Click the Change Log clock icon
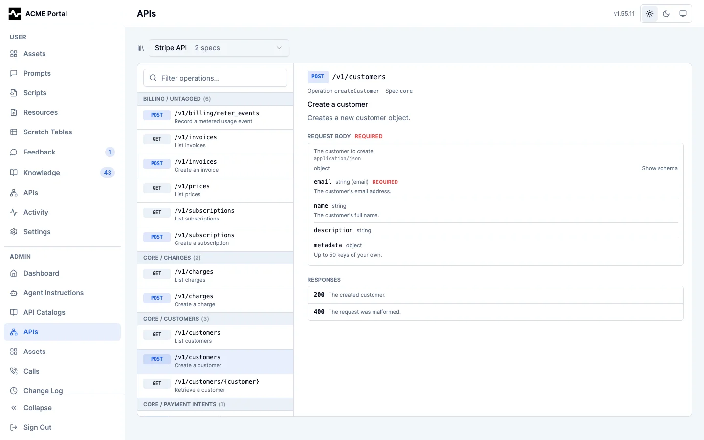Image resolution: width=704 pixels, height=440 pixels. [x=14, y=391]
